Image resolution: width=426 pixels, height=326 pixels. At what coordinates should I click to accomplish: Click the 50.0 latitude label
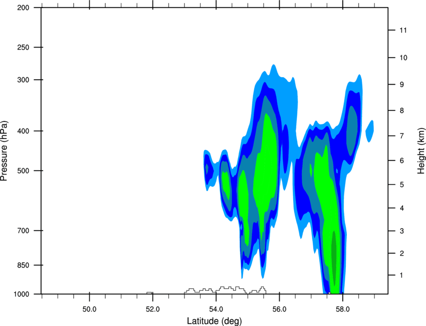pos(89,309)
